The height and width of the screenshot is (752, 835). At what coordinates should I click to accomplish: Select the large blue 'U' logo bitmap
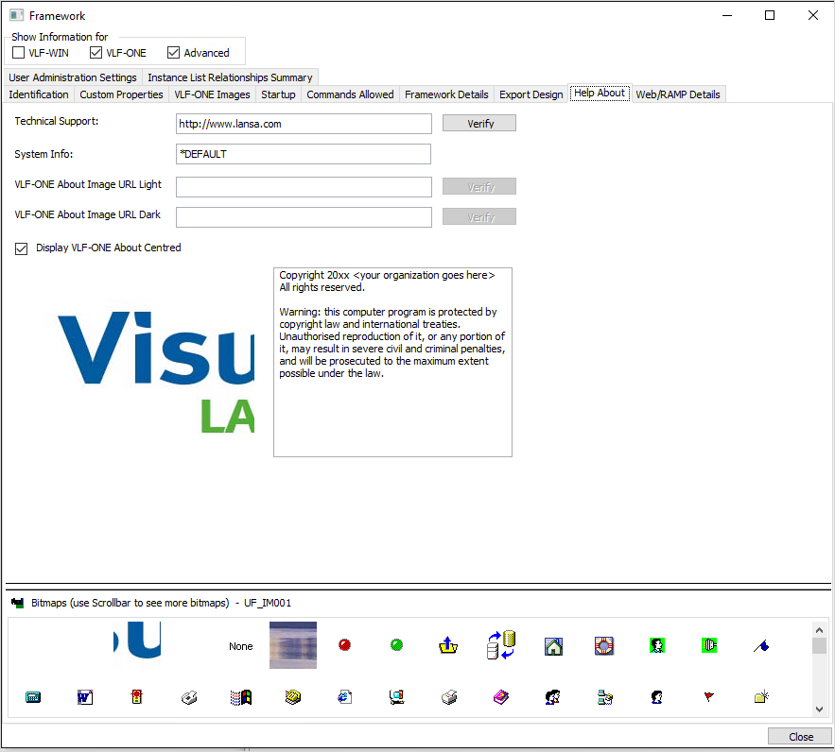137,641
